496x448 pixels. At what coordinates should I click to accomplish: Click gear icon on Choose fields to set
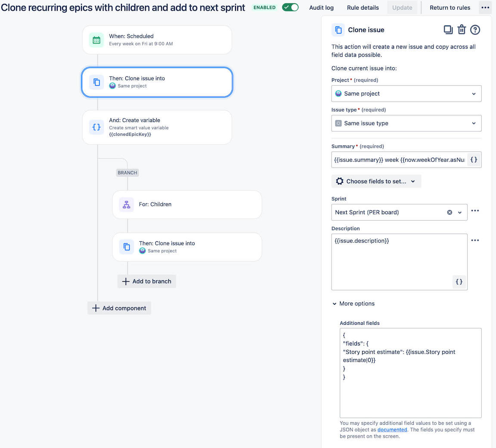click(339, 181)
